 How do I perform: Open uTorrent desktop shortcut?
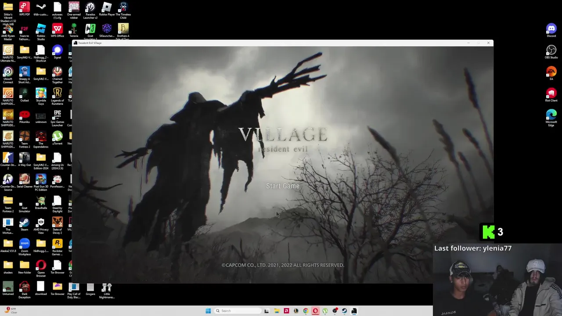click(58, 138)
